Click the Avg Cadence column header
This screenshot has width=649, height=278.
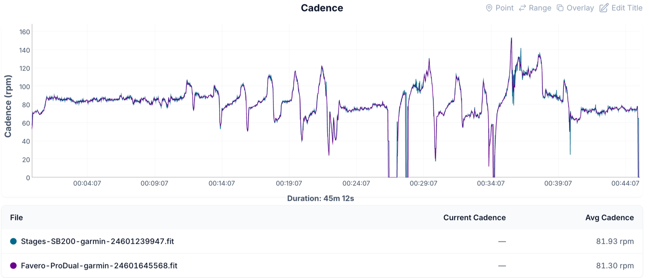(610, 218)
